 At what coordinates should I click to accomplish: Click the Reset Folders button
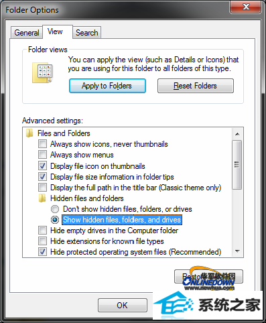pos(196,86)
